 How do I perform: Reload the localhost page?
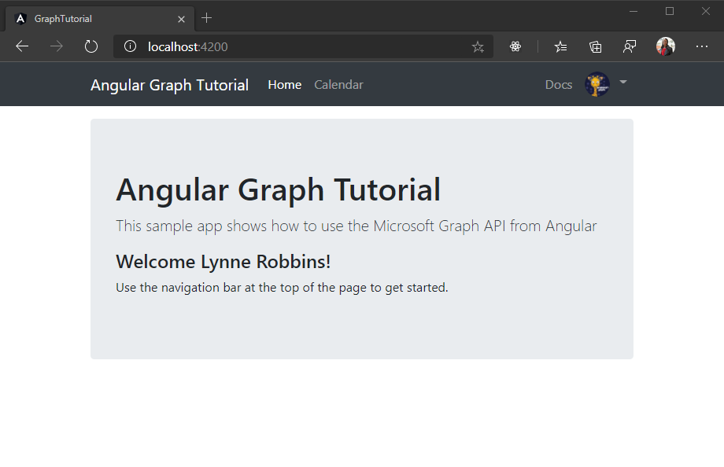[x=91, y=46]
